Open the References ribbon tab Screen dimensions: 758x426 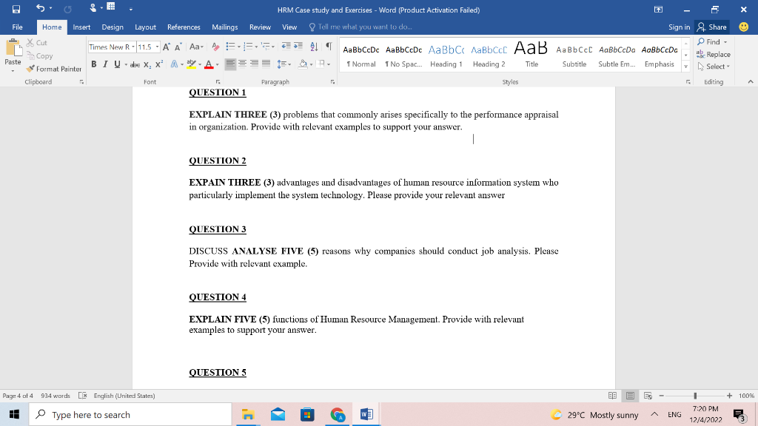tap(184, 27)
